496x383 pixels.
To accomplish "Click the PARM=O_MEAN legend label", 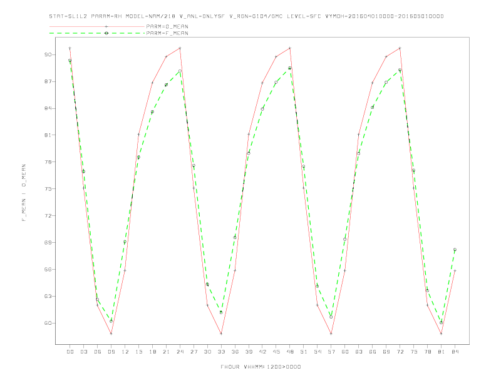I will point(167,26).
